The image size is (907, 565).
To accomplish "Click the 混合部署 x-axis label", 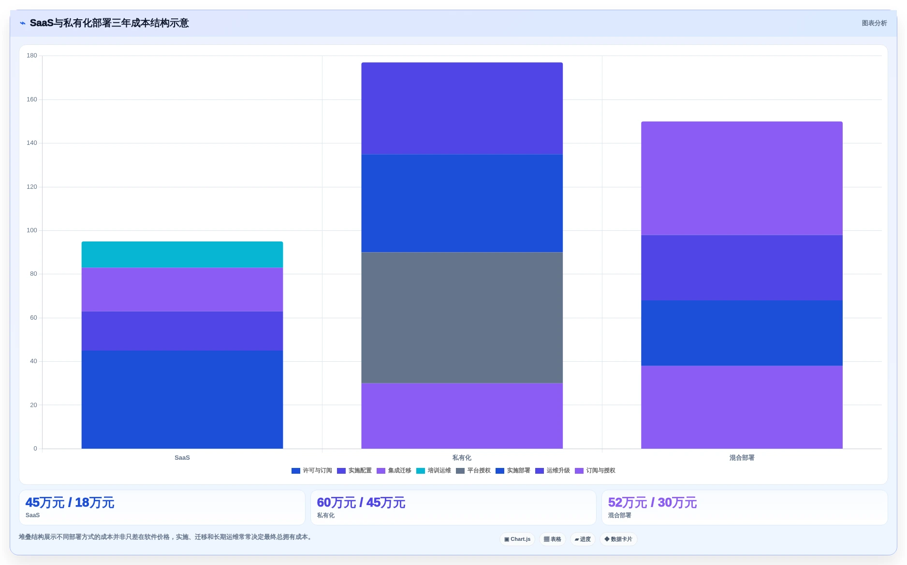I will coord(742,458).
